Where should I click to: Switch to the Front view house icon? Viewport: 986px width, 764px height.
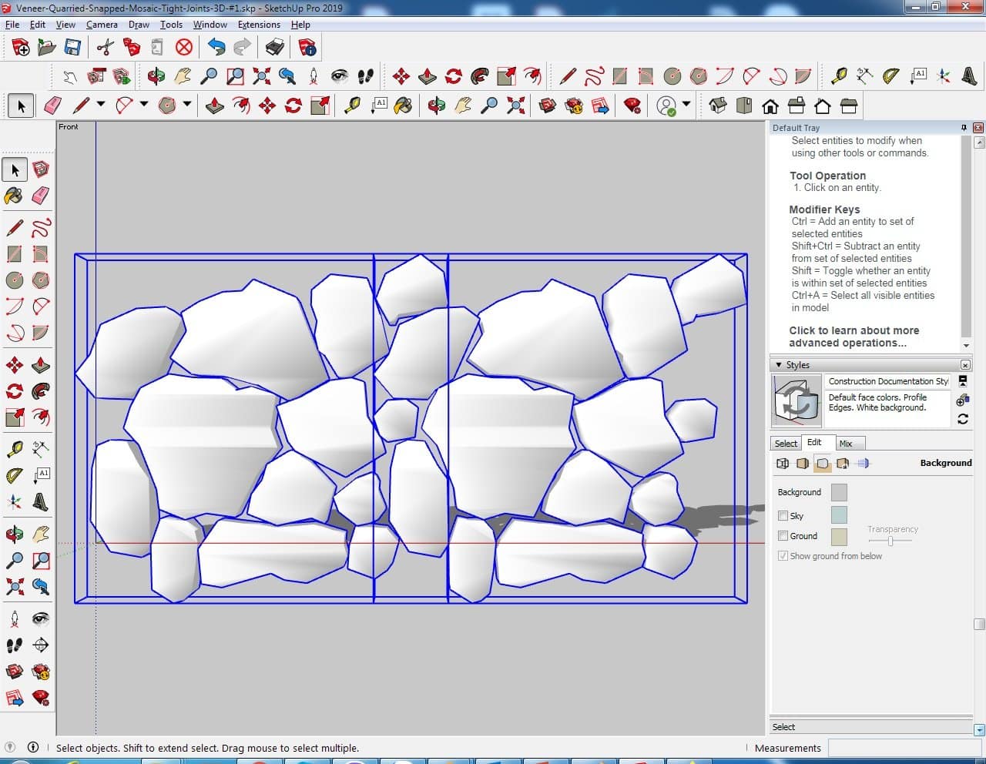pos(770,106)
